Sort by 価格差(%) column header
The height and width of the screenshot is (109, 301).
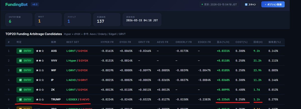click(274, 42)
